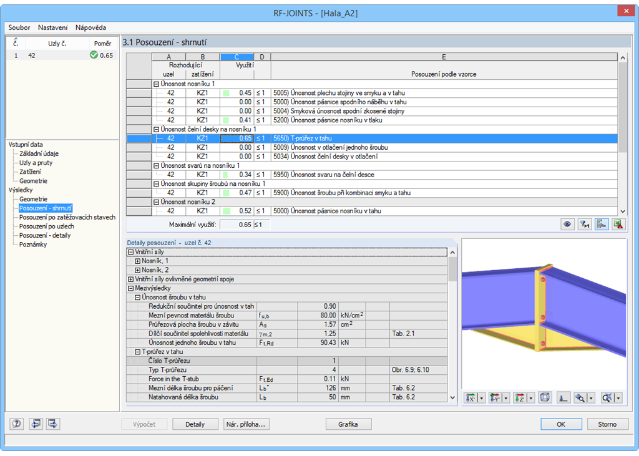
Task: Expand Nosník, 1 in details
Action: click(x=138, y=261)
